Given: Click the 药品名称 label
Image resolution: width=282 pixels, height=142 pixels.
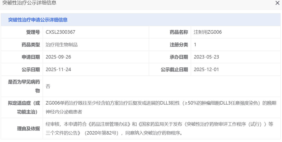Looking at the screenshot, I should pos(179,32).
